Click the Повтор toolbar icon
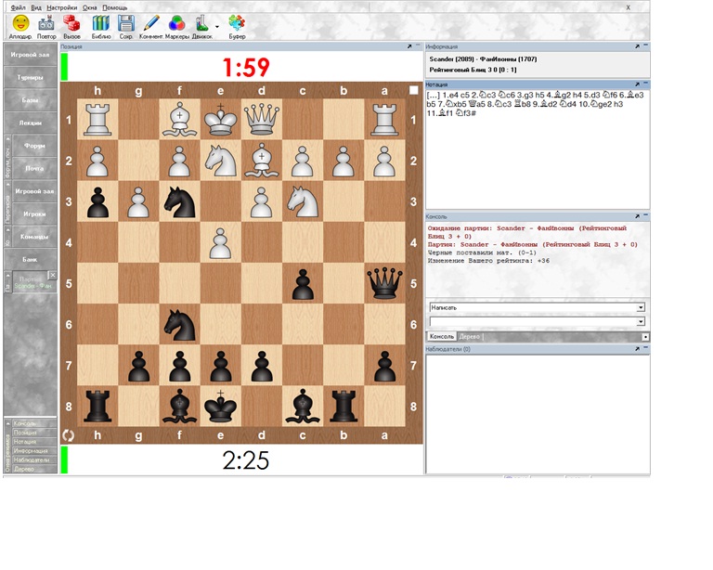Image resolution: width=713 pixels, height=570 pixels. tap(45, 23)
